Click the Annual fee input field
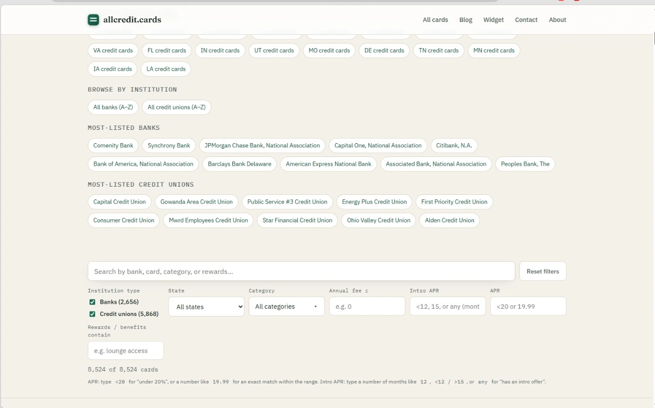Viewport: 655px width, 408px height. (x=367, y=307)
